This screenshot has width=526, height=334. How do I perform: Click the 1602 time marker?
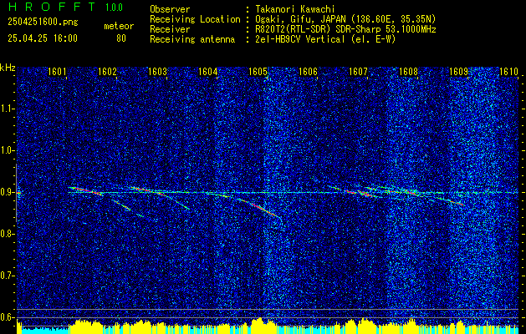[107, 72]
